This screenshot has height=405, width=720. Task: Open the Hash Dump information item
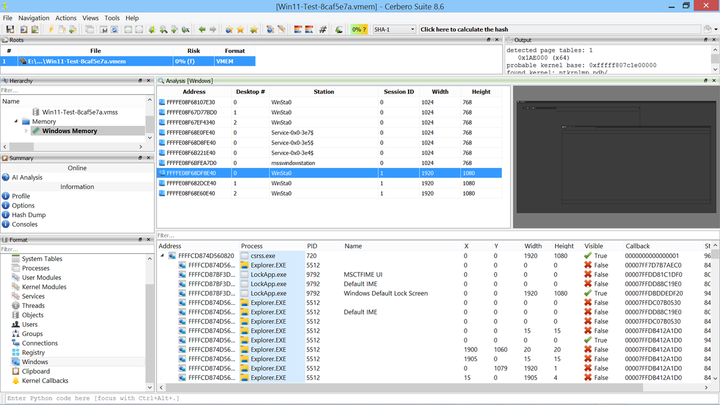29,215
